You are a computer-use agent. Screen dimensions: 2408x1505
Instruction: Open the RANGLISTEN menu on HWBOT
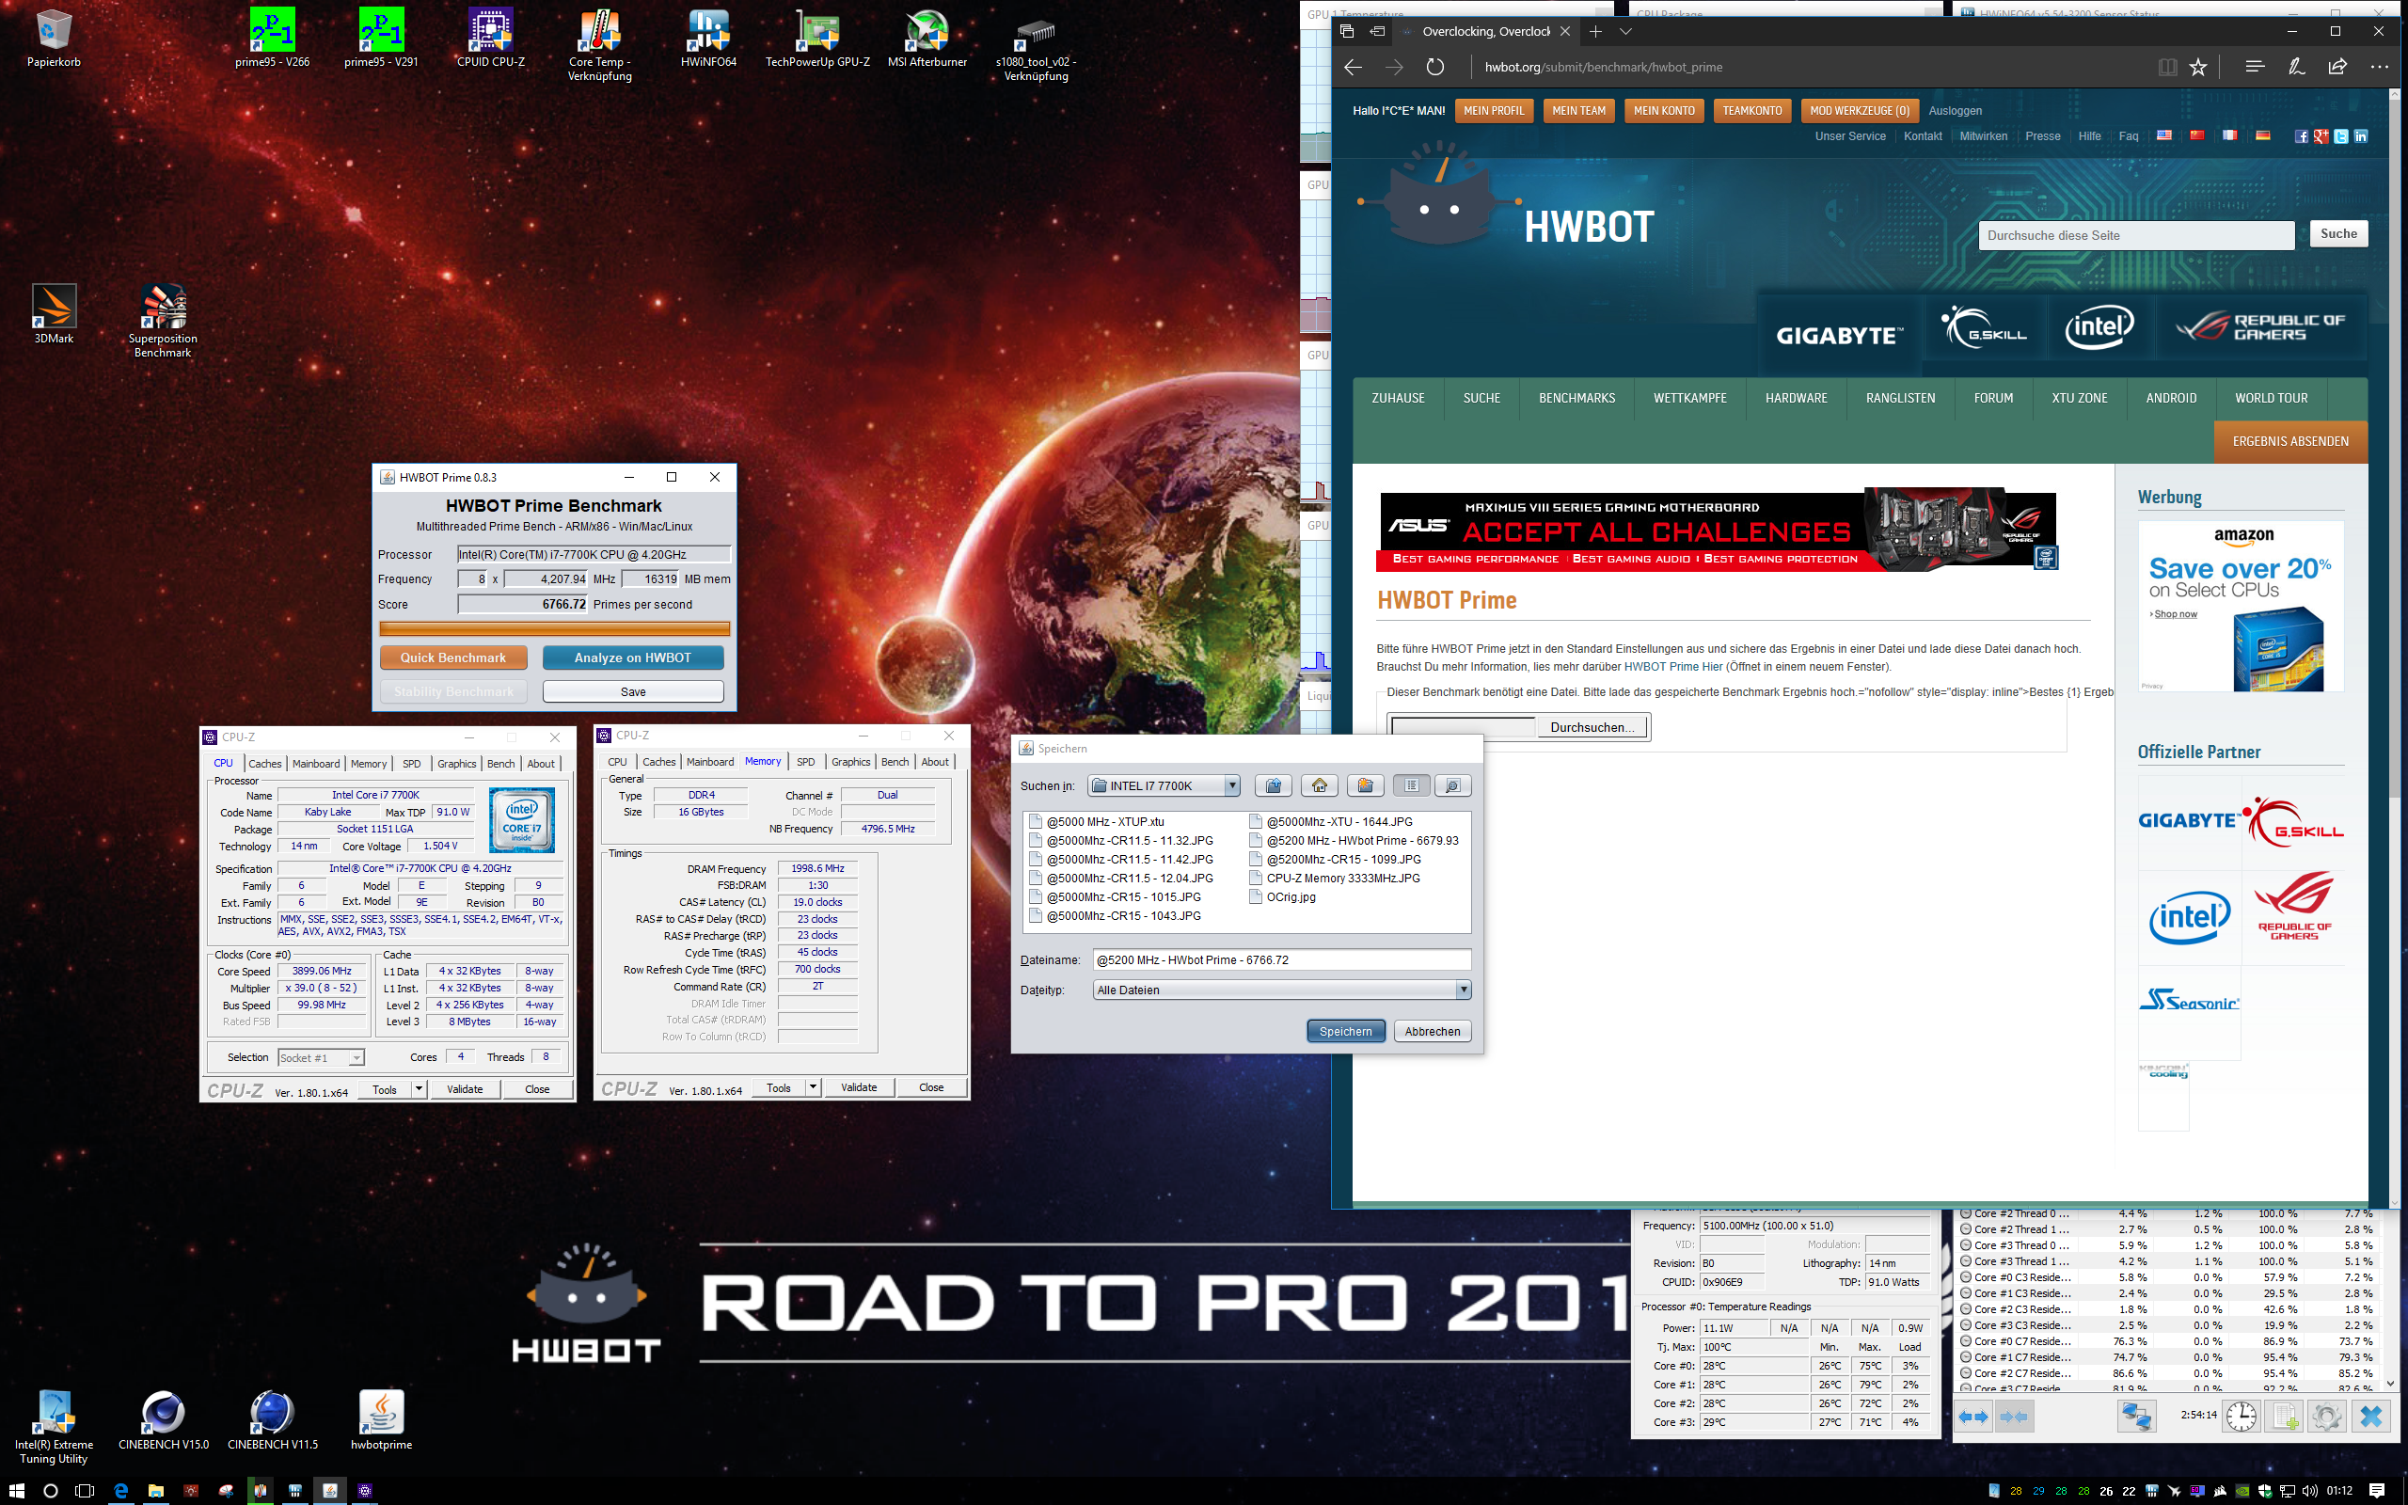coord(1900,398)
